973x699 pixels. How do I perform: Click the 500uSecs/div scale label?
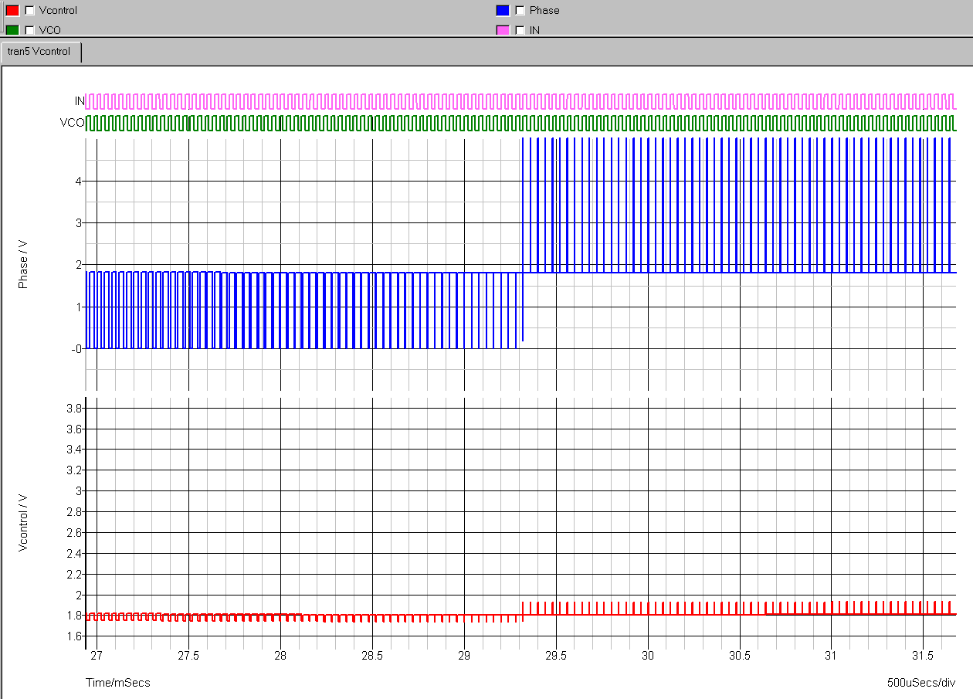(x=921, y=683)
